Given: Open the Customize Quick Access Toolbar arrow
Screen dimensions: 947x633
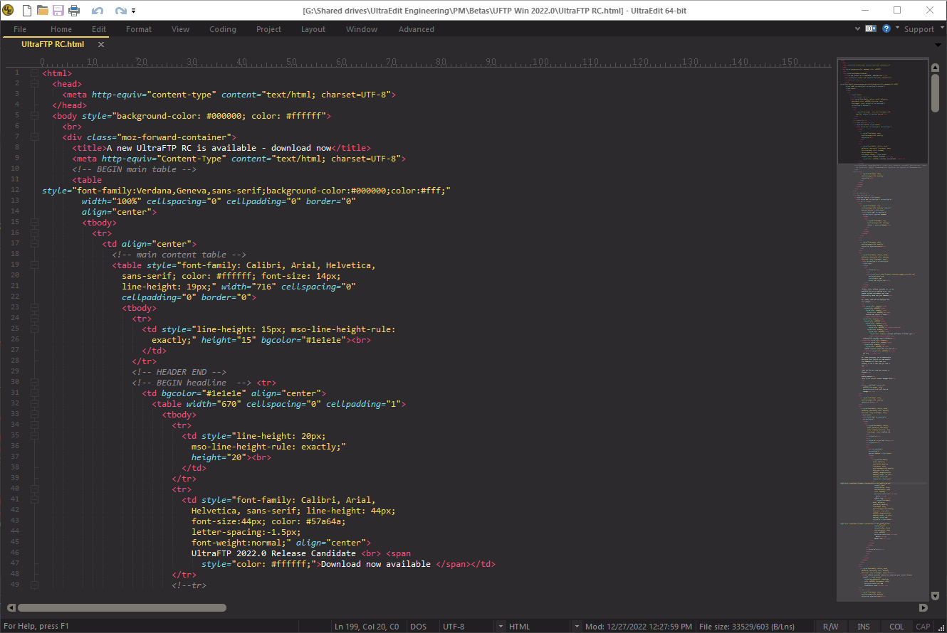Looking at the screenshot, I should click(x=134, y=11).
